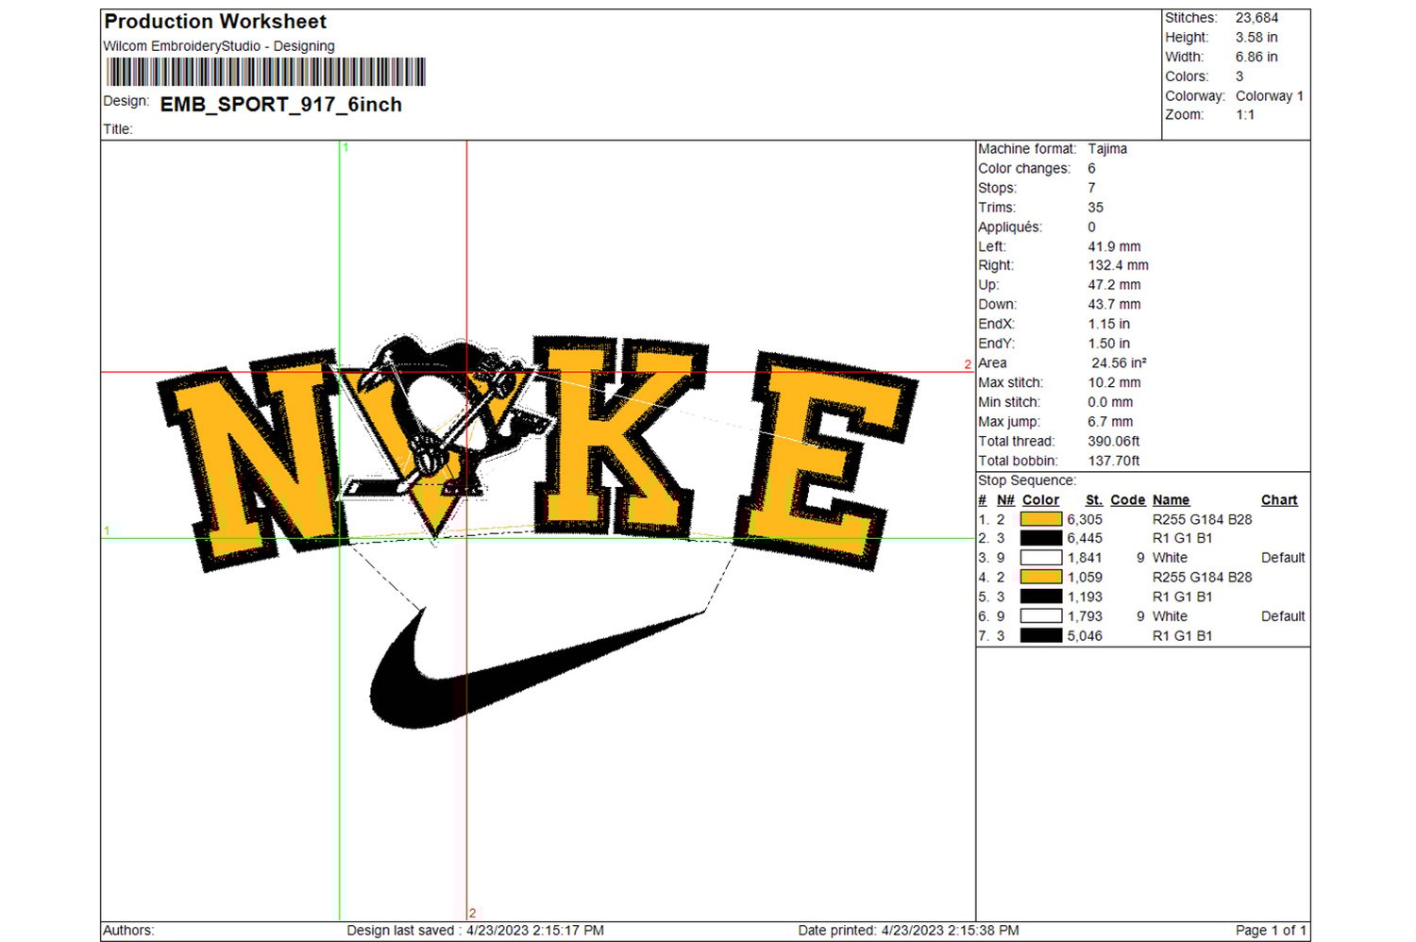The height and width of the screenshot is (942, 1416).
Task: Click the max stitch value "10.2 mm"
Action: click(x=1114, y=383)
